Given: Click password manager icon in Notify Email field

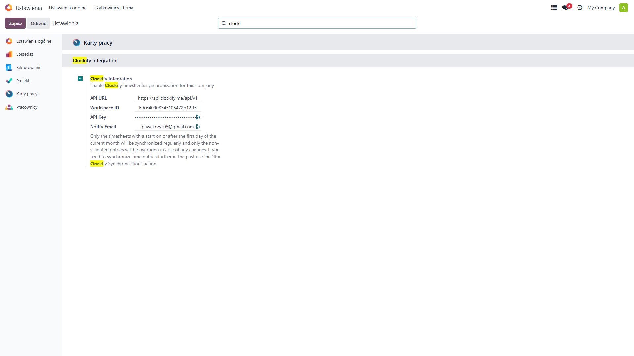Looking at the screenshot, I should point(198,127).
